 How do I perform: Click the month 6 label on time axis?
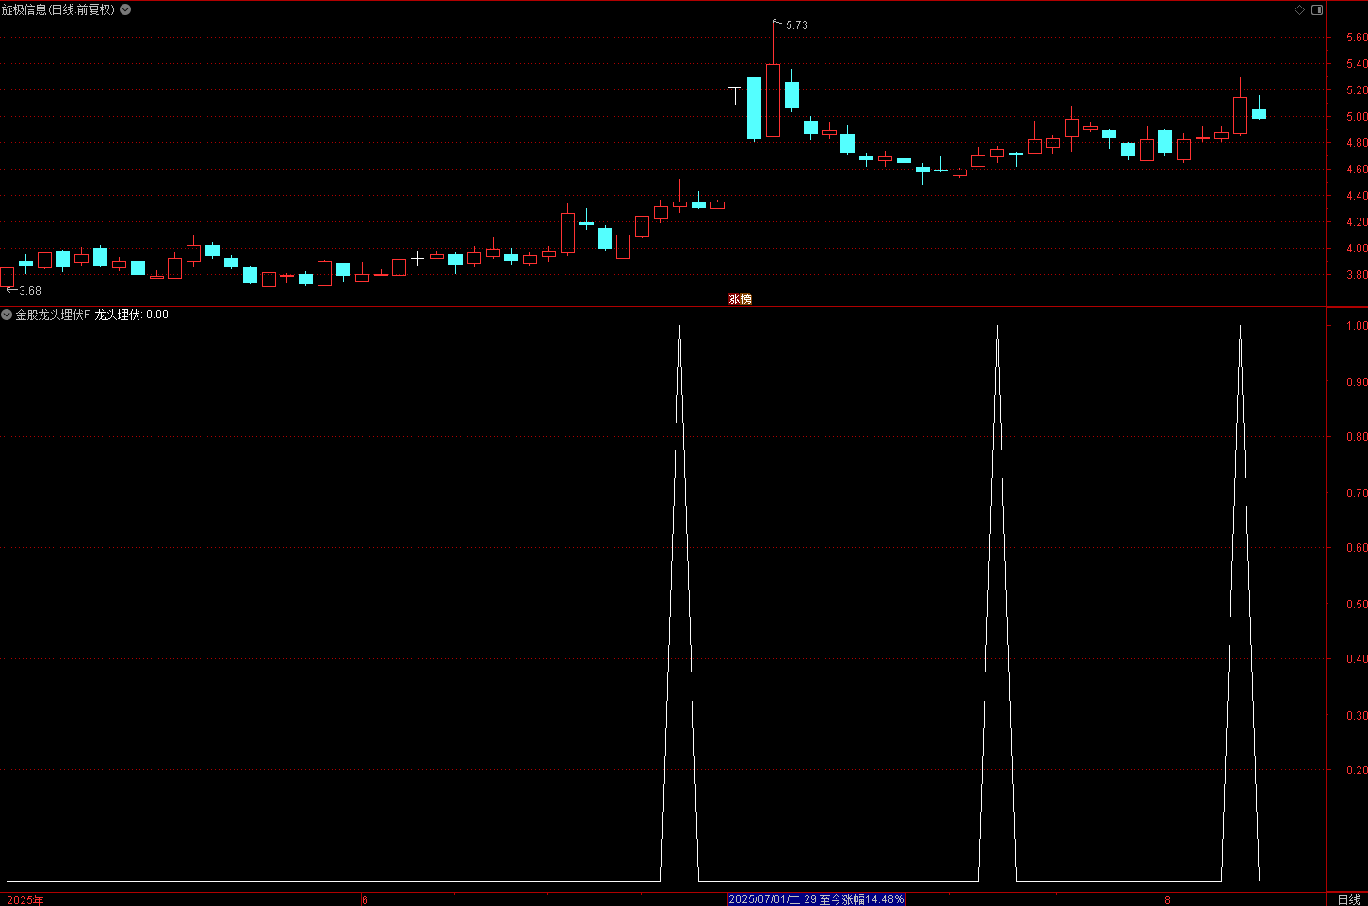click(366, 899)
